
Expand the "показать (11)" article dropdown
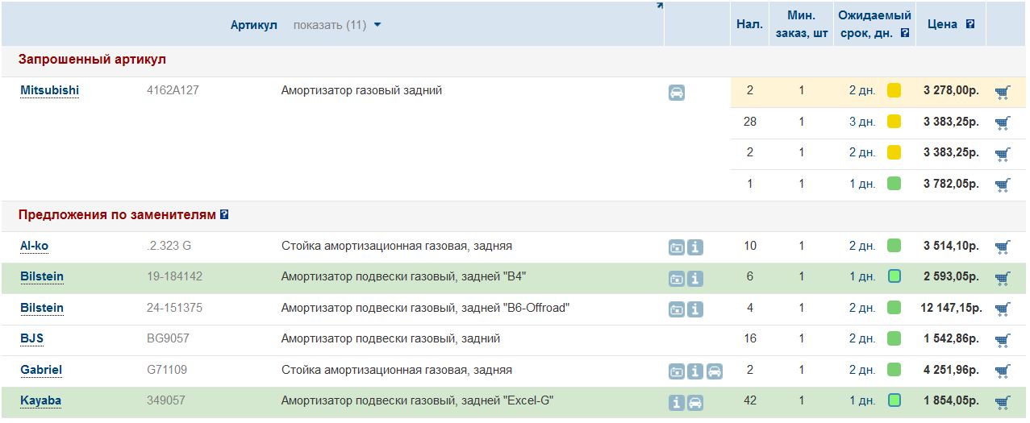(337, 25)
